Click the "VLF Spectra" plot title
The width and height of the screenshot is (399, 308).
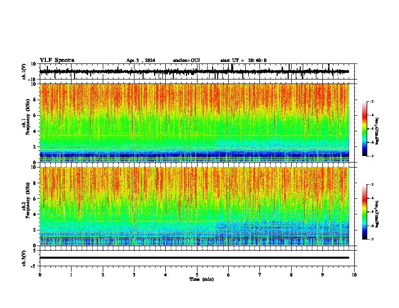[x=57, y=60]
